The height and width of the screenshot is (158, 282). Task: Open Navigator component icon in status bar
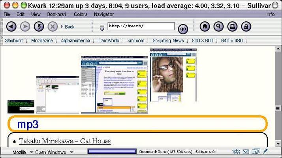tap(236, 152)
